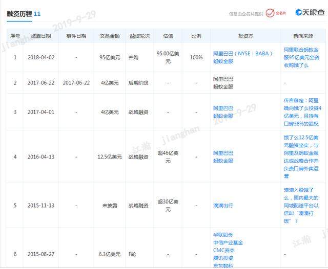Click the 天眼查 logo

coord(310,12)
